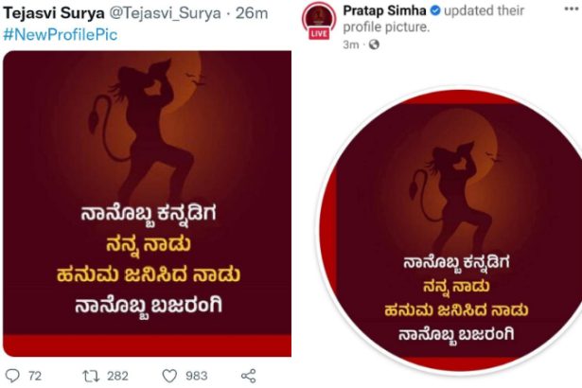The width and height of the screenshot is (582, 388).
Task: View the 282 retweets count
Action: (x=117, y=376)
